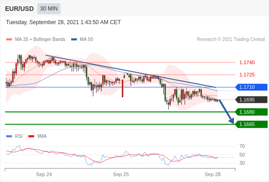Select the black 1.1695 current price tag

(x=251, y=100)
